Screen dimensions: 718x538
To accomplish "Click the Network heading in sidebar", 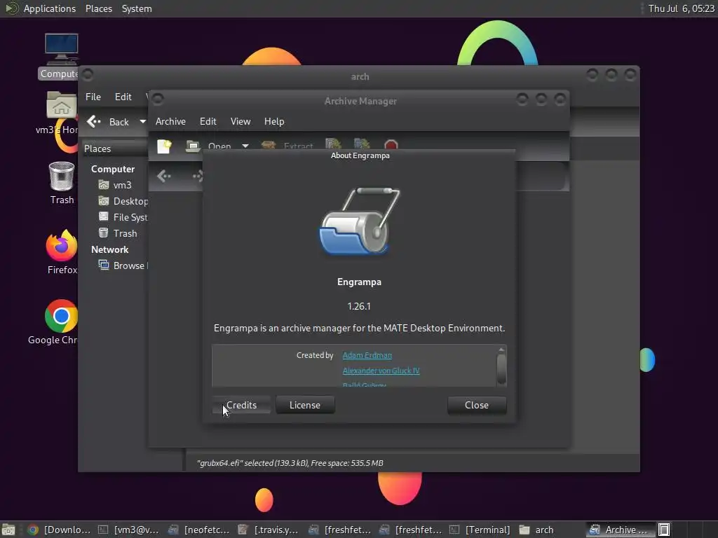I will coord(109,249).
